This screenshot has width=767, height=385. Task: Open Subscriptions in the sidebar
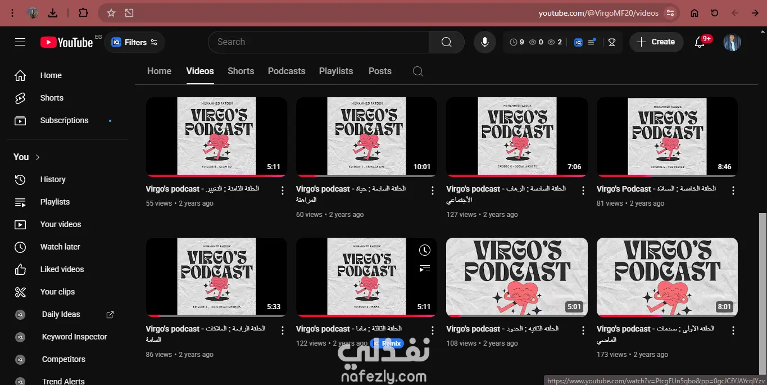pyautogui.click(x=67, y=120)
